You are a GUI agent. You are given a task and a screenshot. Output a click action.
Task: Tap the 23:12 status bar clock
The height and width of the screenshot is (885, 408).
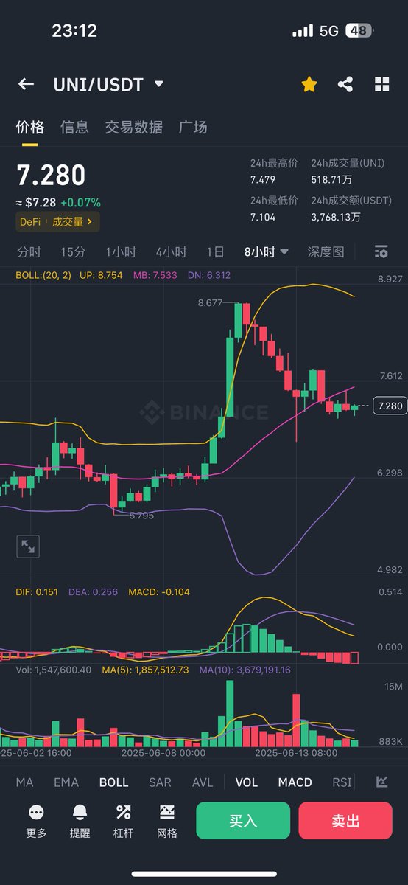[74, 31]
